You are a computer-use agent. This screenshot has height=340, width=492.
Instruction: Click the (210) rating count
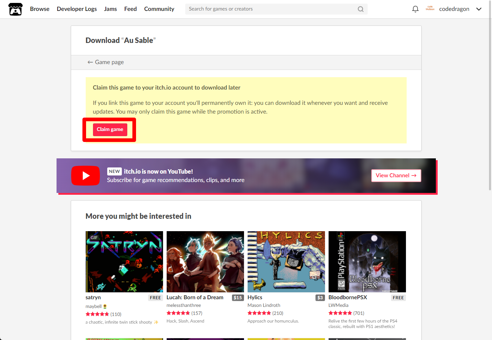click(x=278, y=313)
